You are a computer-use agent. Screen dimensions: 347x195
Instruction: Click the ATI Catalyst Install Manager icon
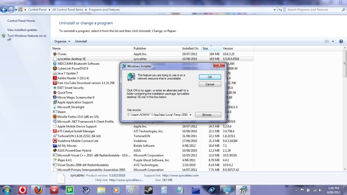(x=55, y=131)
